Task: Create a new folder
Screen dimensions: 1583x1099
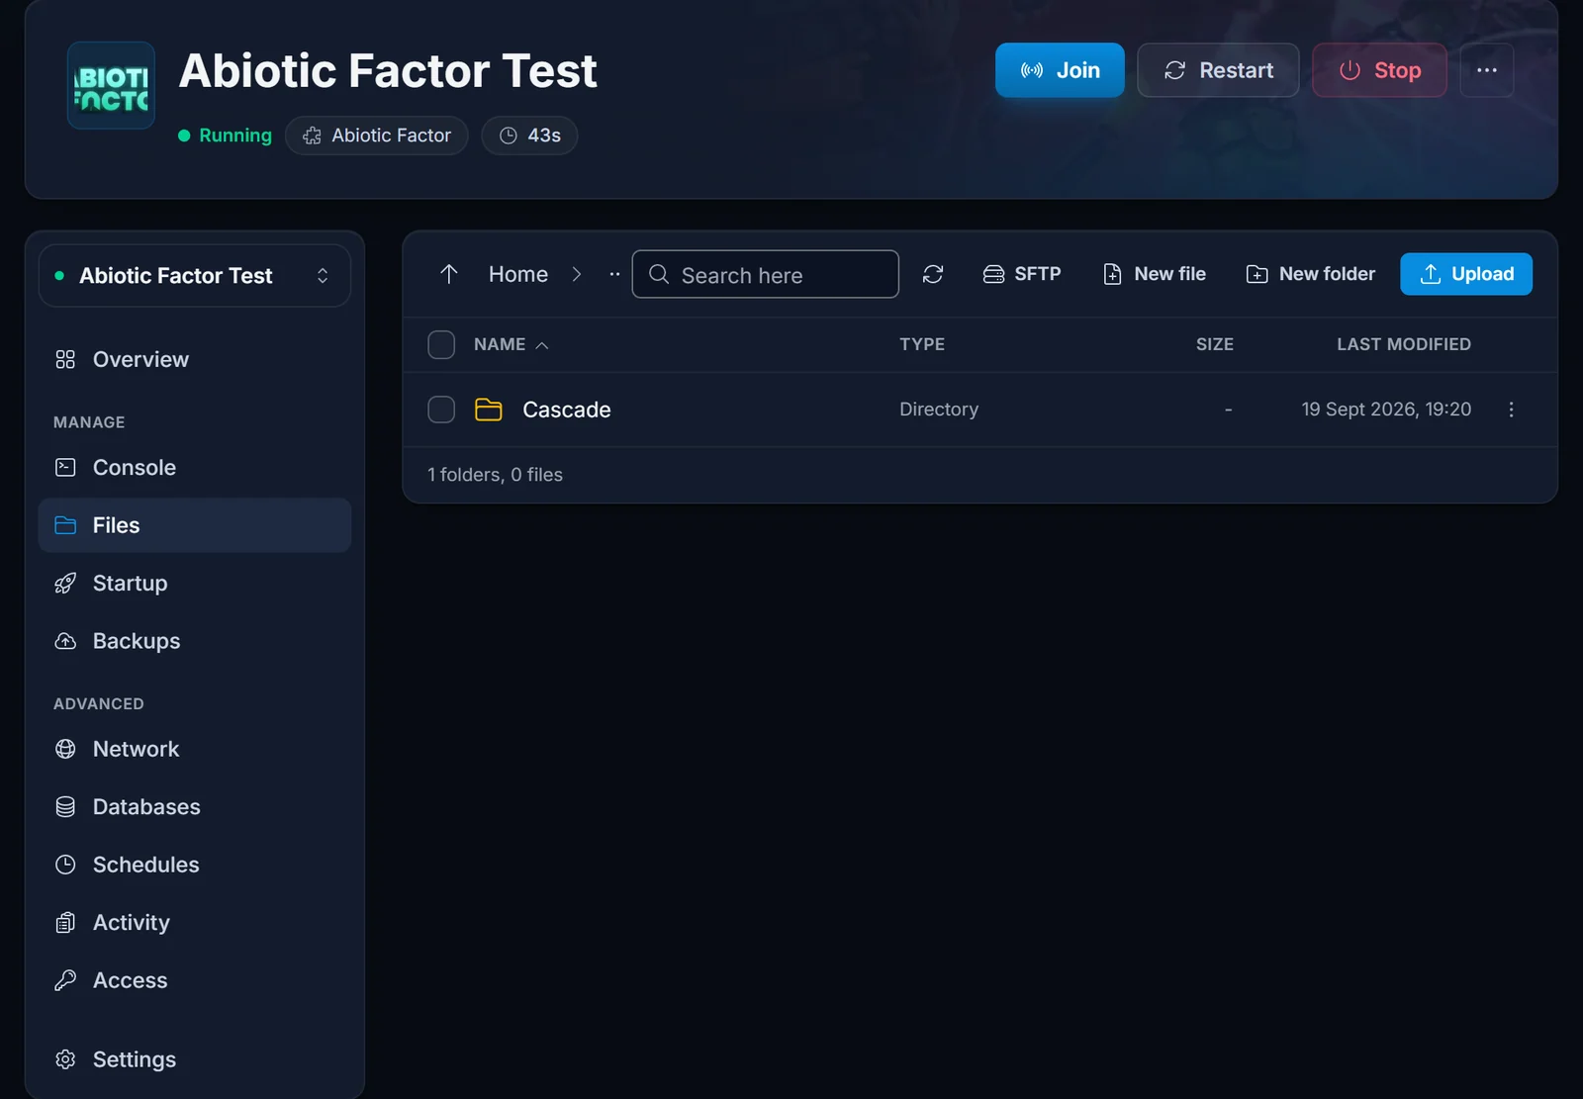Action: click(x=1311, y=274)
